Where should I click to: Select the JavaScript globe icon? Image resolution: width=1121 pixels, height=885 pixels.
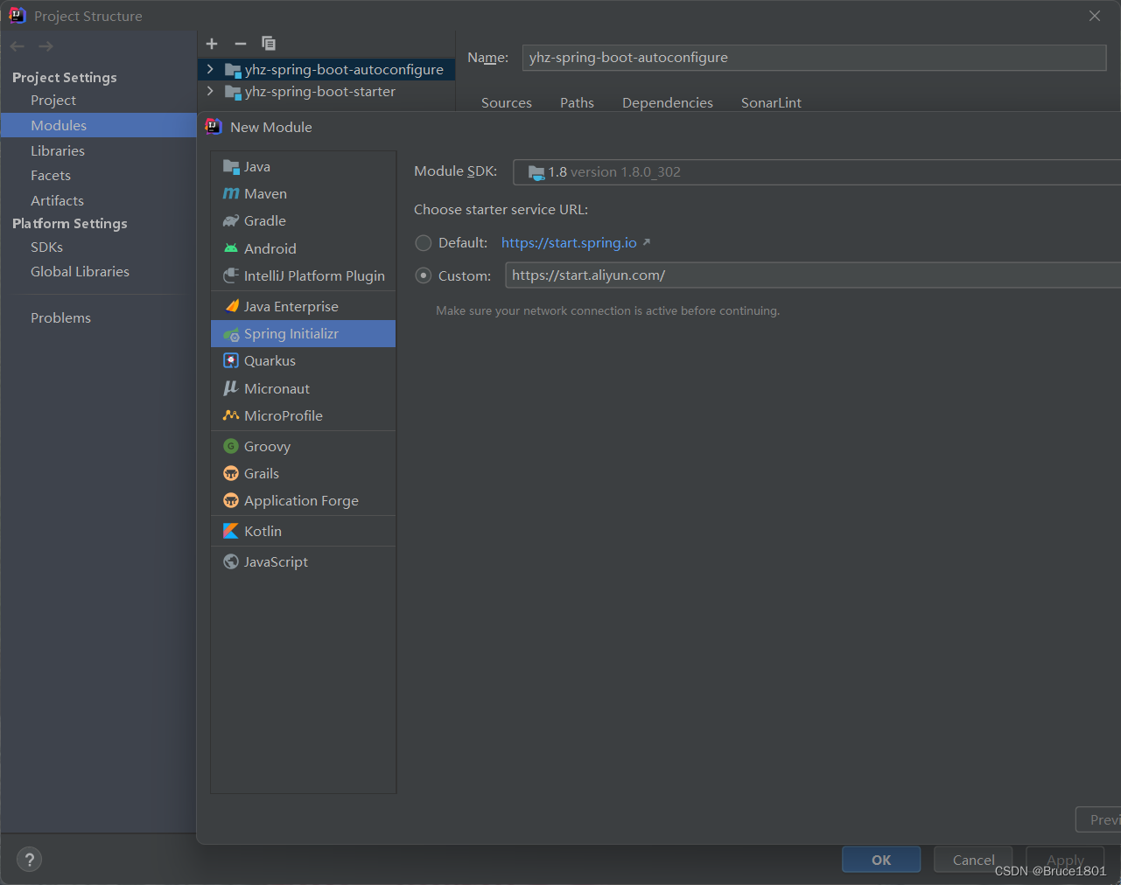pos(231,561)
